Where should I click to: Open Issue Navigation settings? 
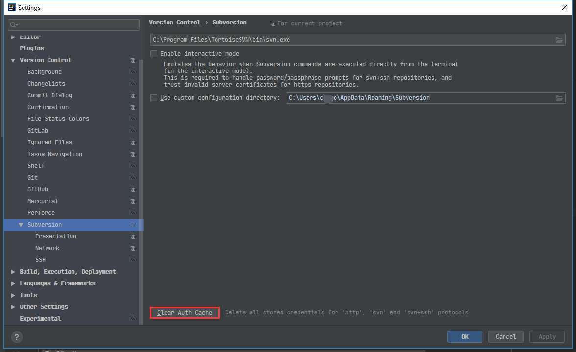(55, 154)
